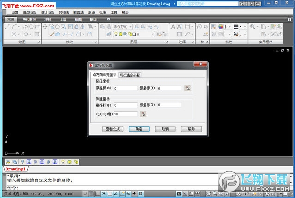Select the Rotate tool
295x198 pixels.
57,27
